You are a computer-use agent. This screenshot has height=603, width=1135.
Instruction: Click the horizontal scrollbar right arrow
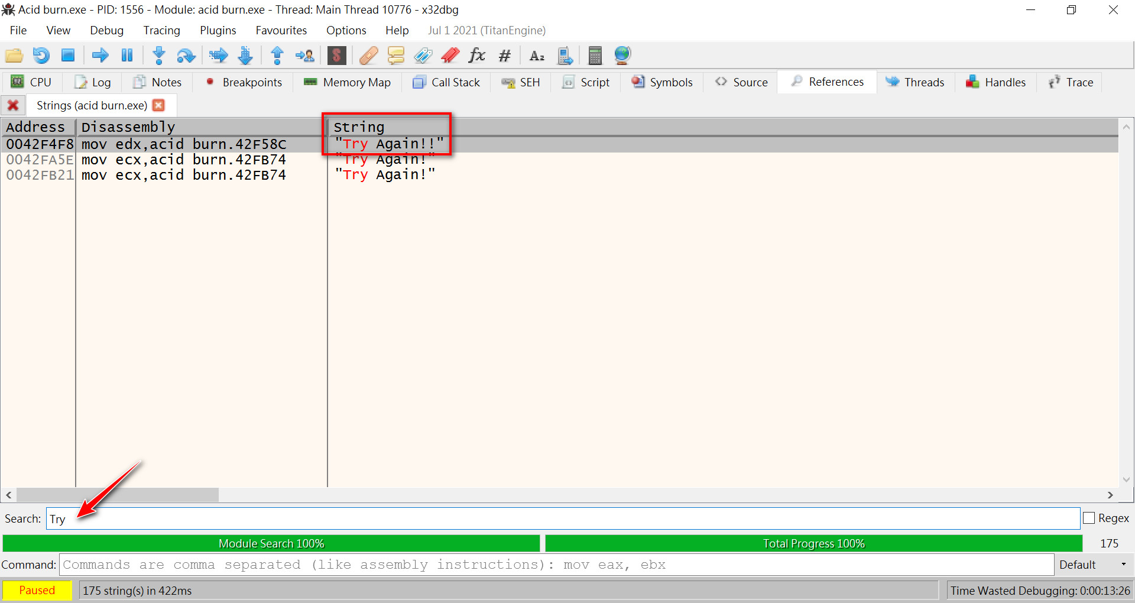click(x=1110, y=495)
